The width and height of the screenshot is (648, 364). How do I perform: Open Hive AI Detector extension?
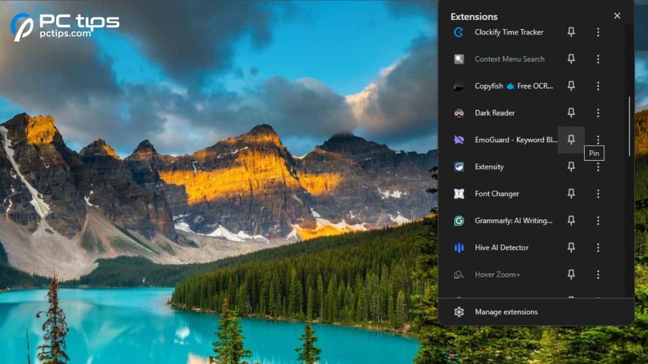pos(502,248)
